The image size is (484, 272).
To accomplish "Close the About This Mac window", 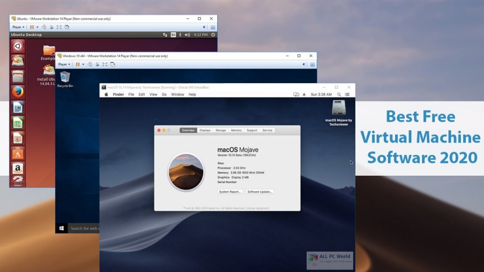I will 159,130.
